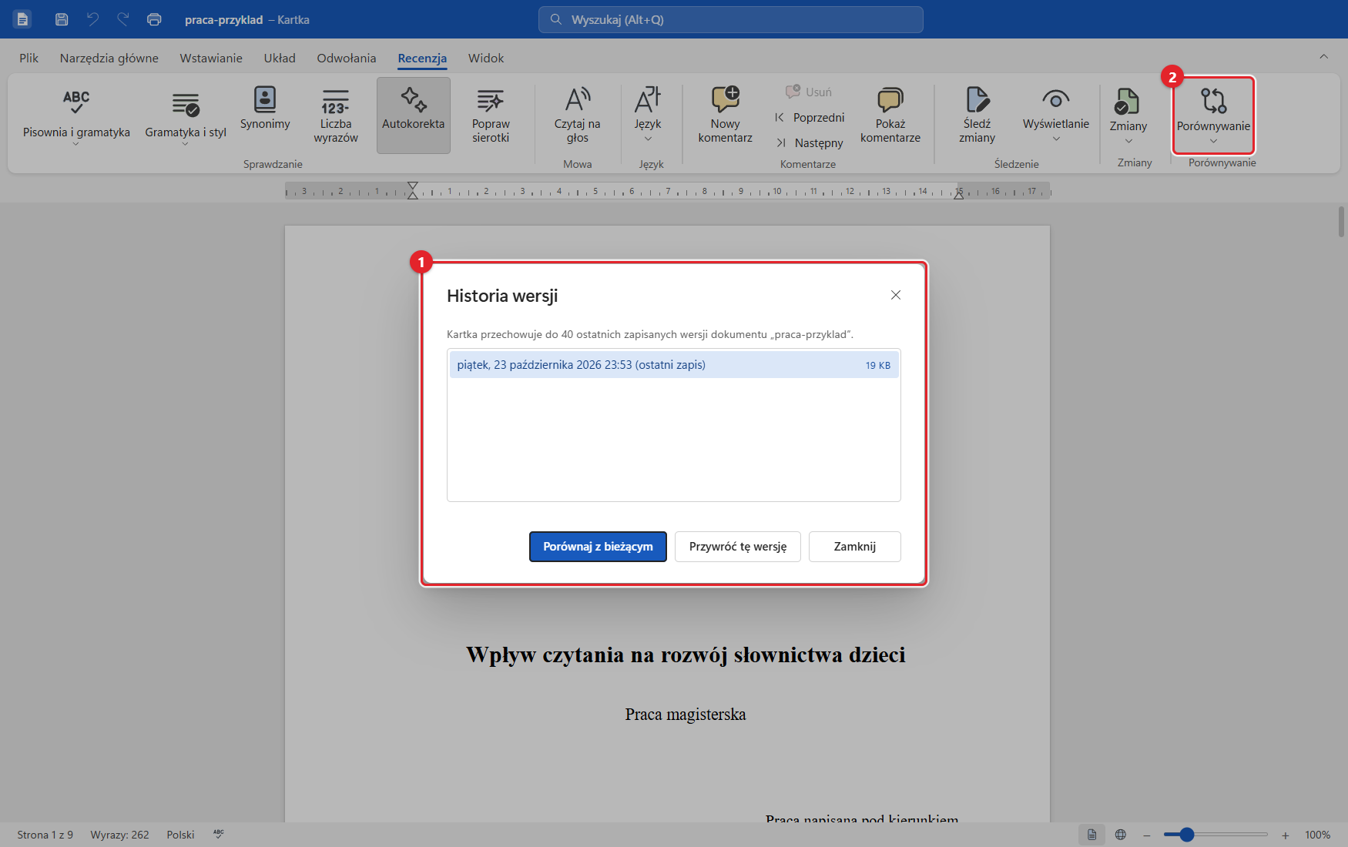Click the Print icon in title bar

pos(154,19)
